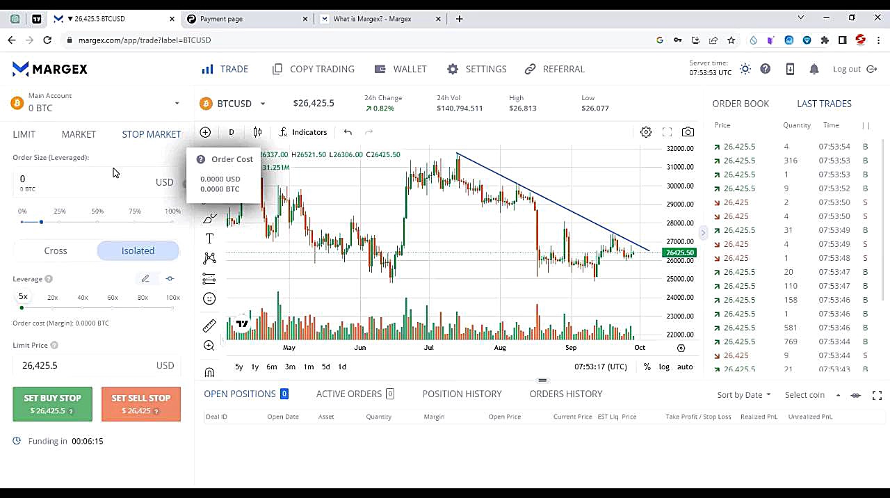Screen dimensions: 890x498
Task: Click the SET SELL STOP button
Action: pyautogui.click(x=141, y=404)
